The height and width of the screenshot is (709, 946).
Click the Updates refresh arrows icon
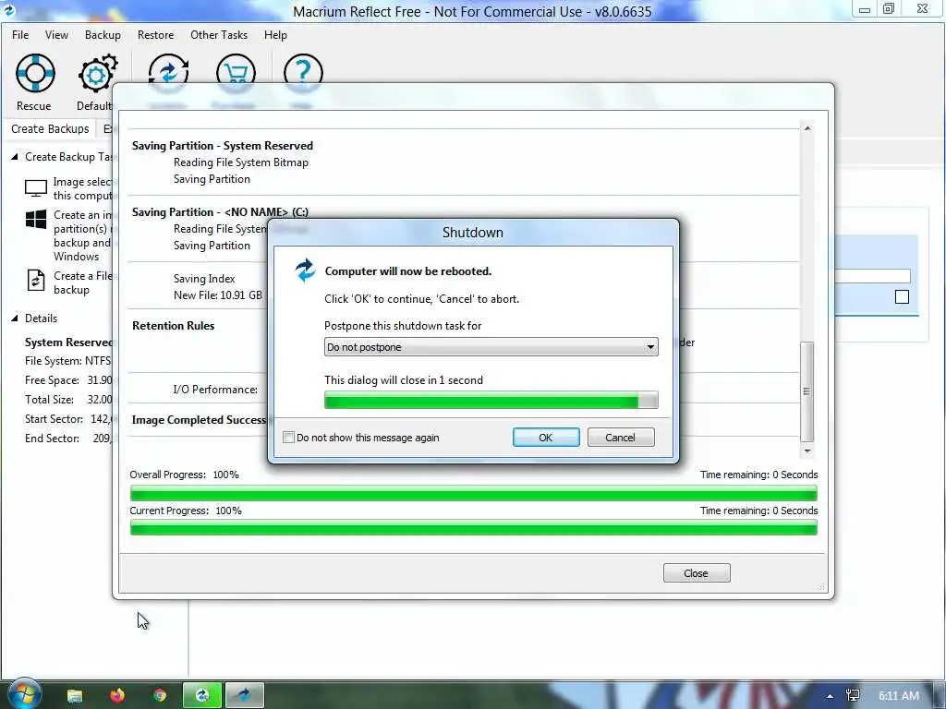168,72
